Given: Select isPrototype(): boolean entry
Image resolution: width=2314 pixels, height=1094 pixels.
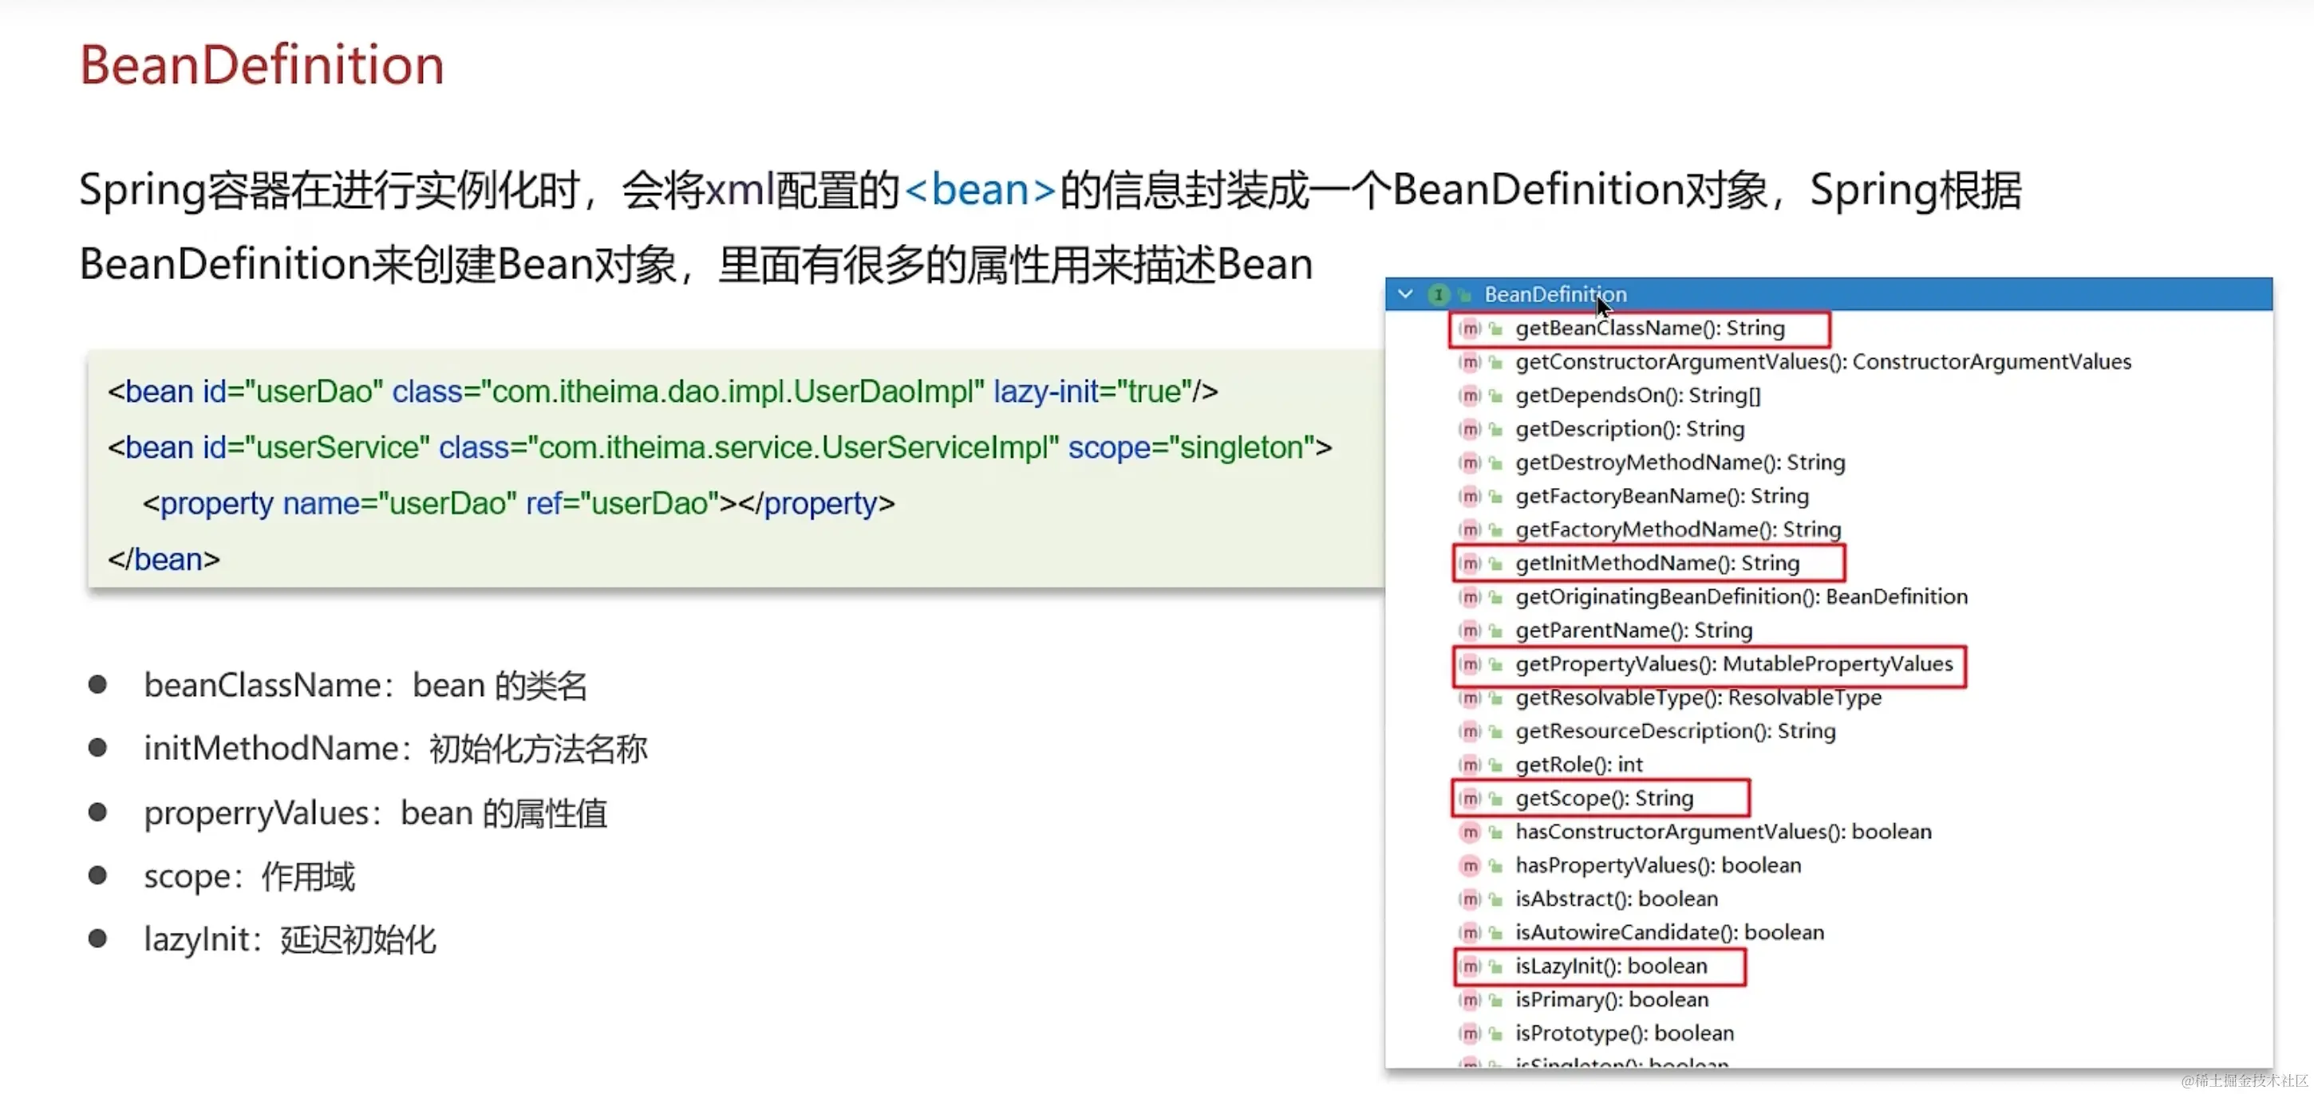Looking at the screenshot, I should [x=1623, y=1034].
